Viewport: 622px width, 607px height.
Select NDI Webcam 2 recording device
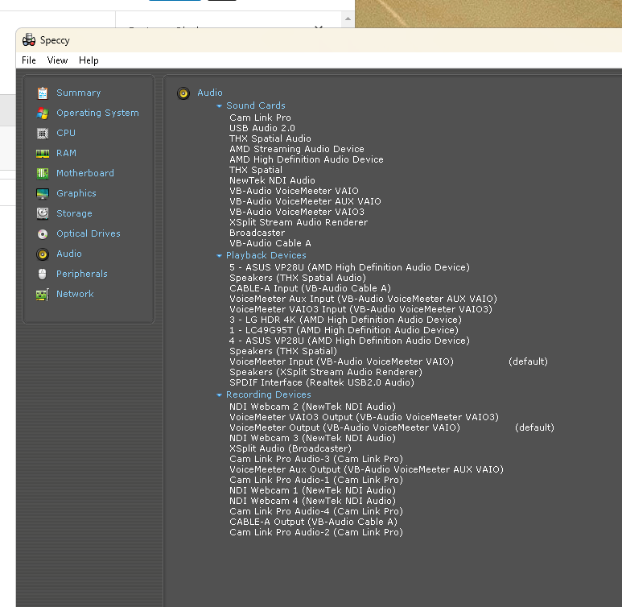tap(312, 407)
